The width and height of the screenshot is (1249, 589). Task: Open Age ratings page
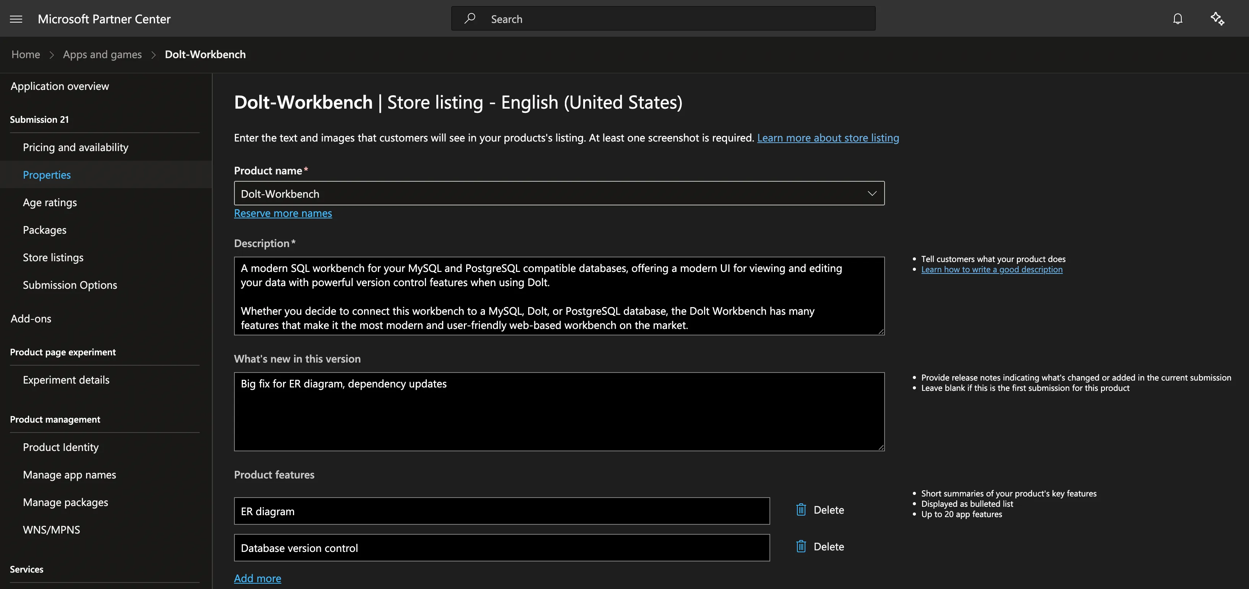pyautogui.click(x=50, y=203)
